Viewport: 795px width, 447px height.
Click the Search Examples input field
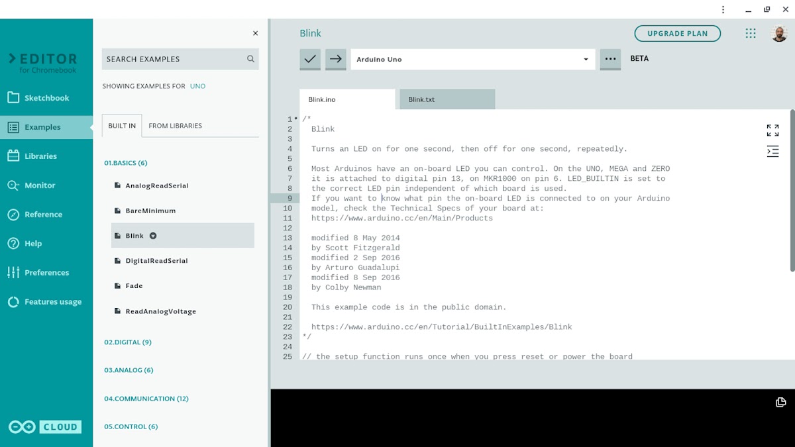pos(172,59)
